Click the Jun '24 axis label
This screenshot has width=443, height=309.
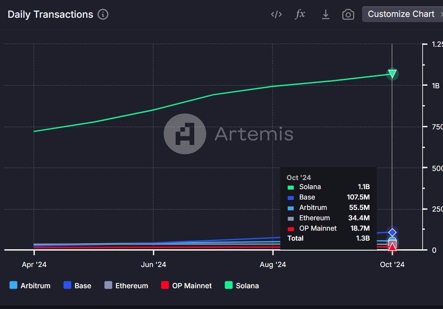[154, 264]
